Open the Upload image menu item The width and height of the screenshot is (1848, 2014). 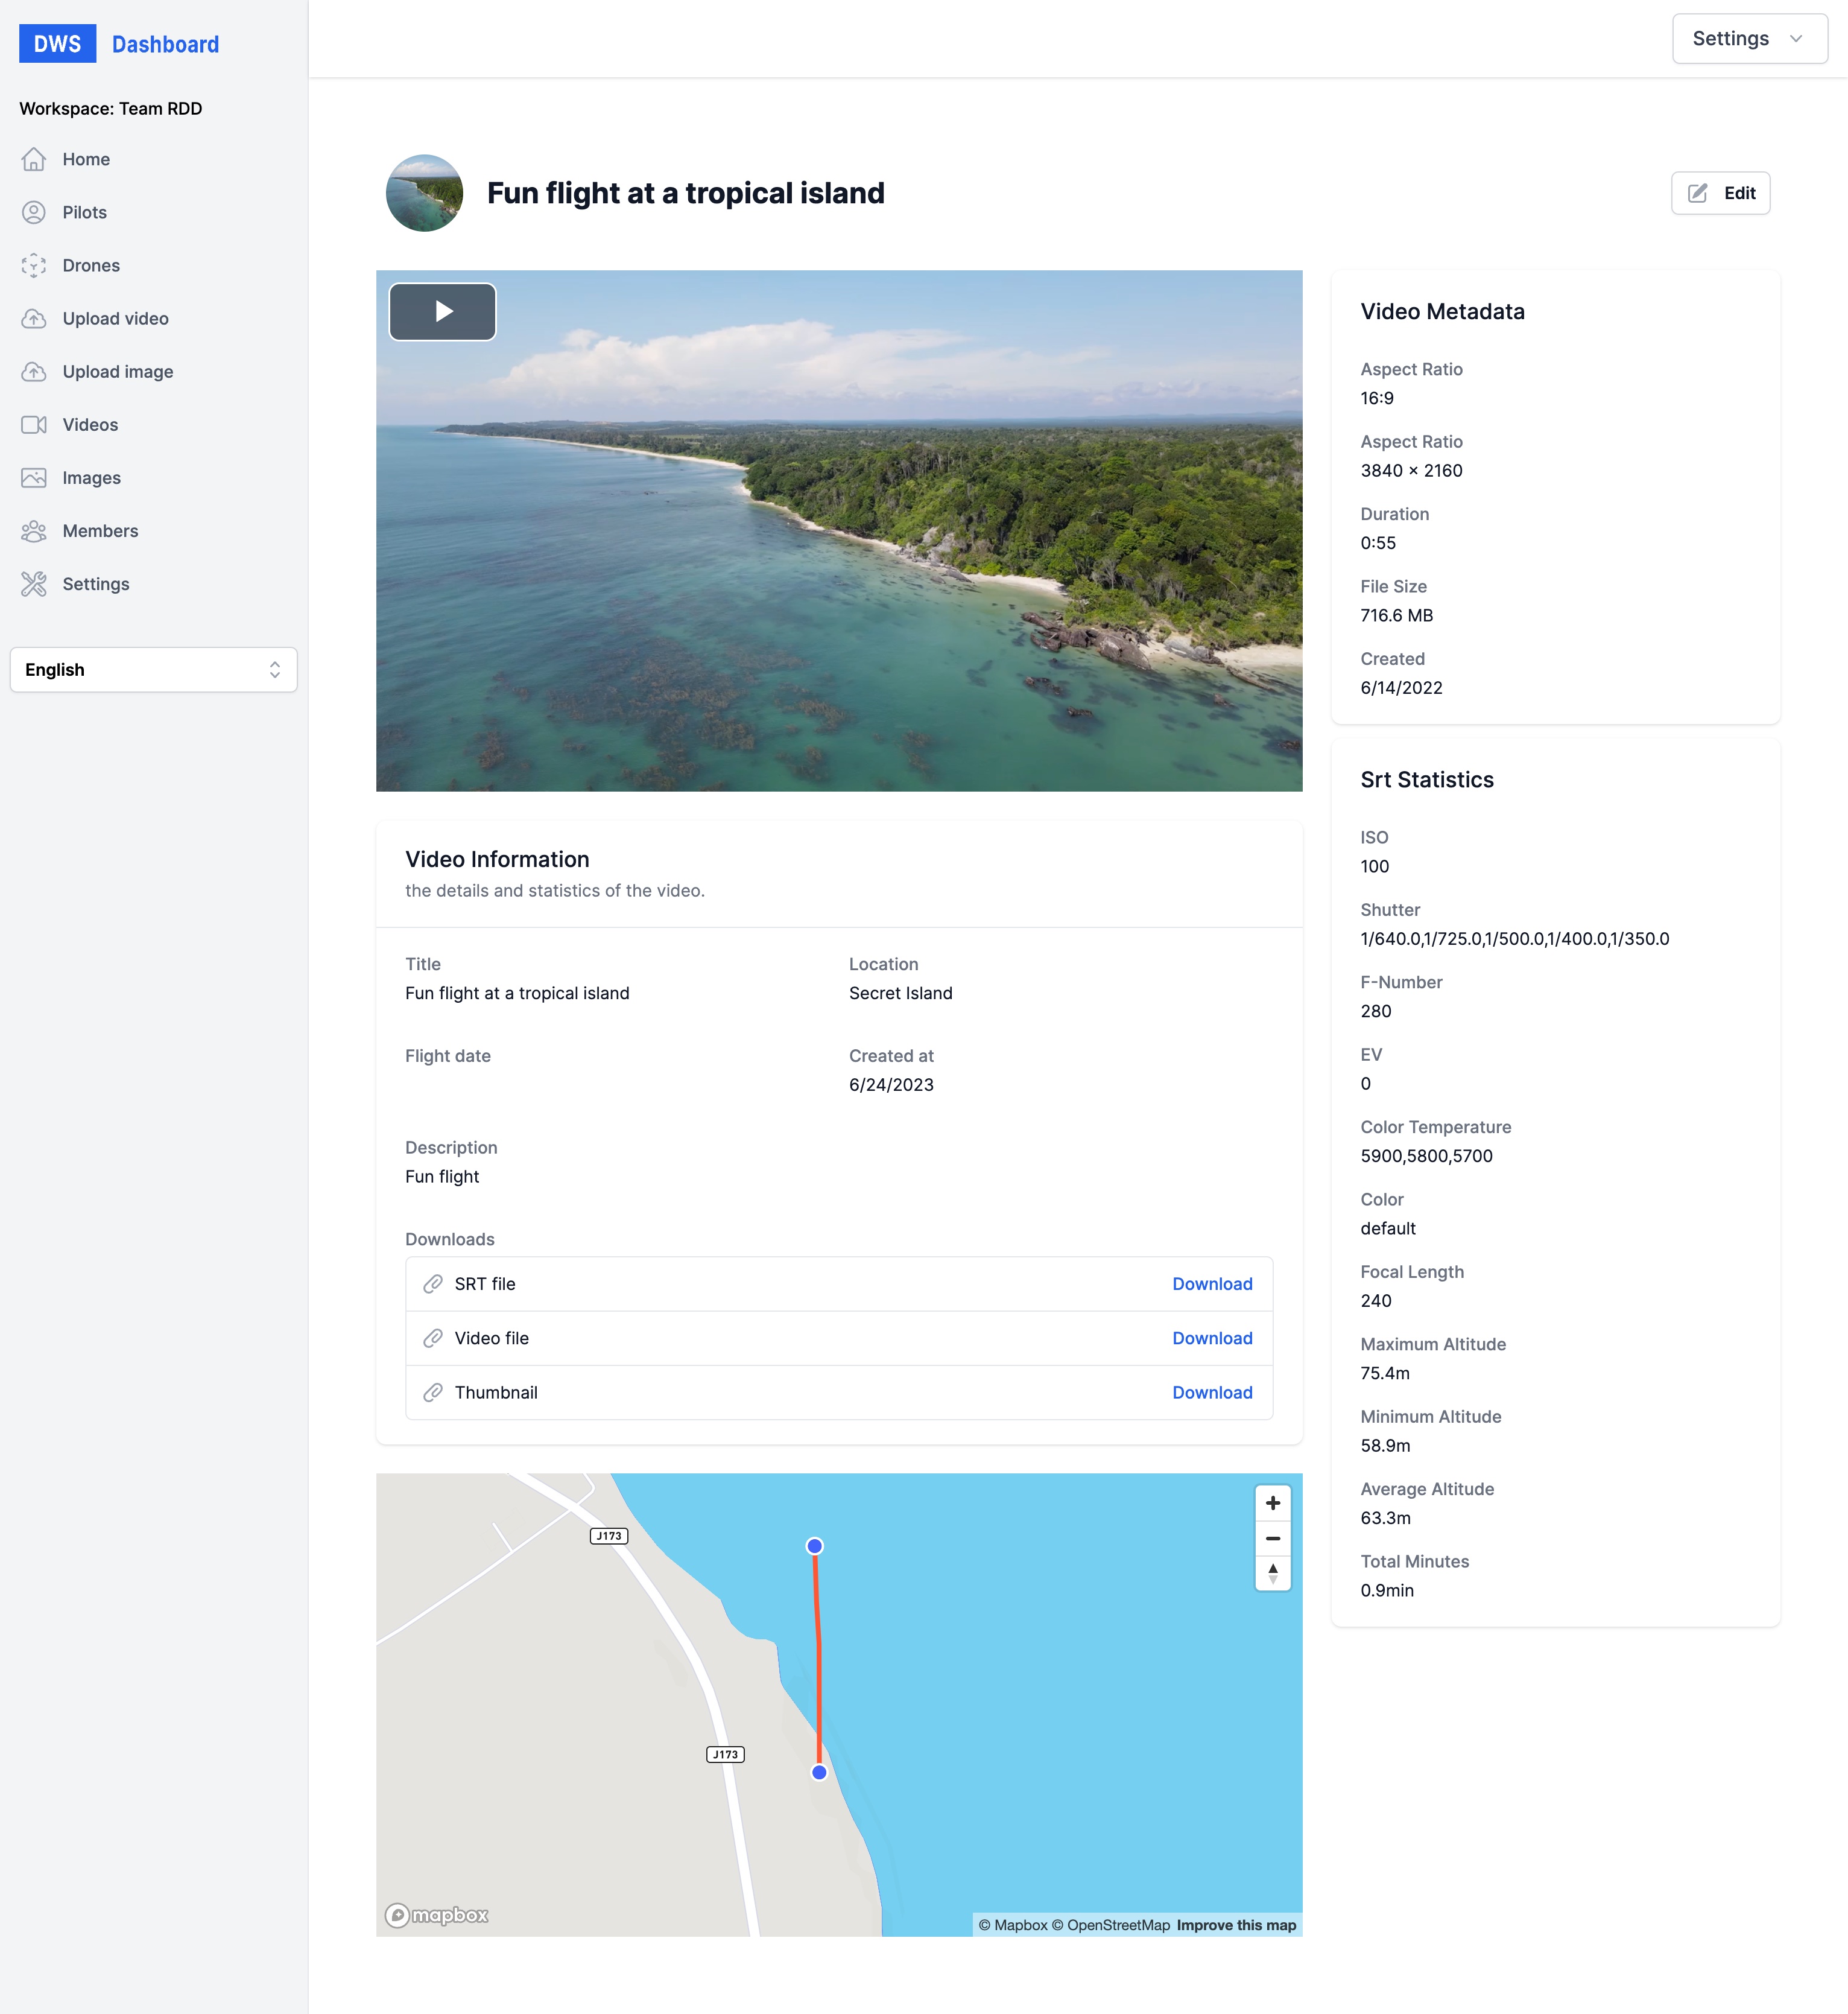(117, 371)
